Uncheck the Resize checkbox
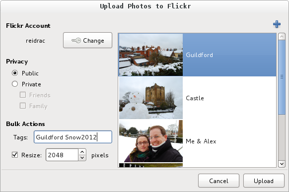 tap(15, 155)
